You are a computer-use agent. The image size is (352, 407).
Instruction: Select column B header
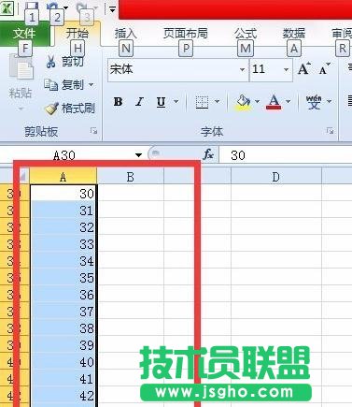[x=131, y=177]
